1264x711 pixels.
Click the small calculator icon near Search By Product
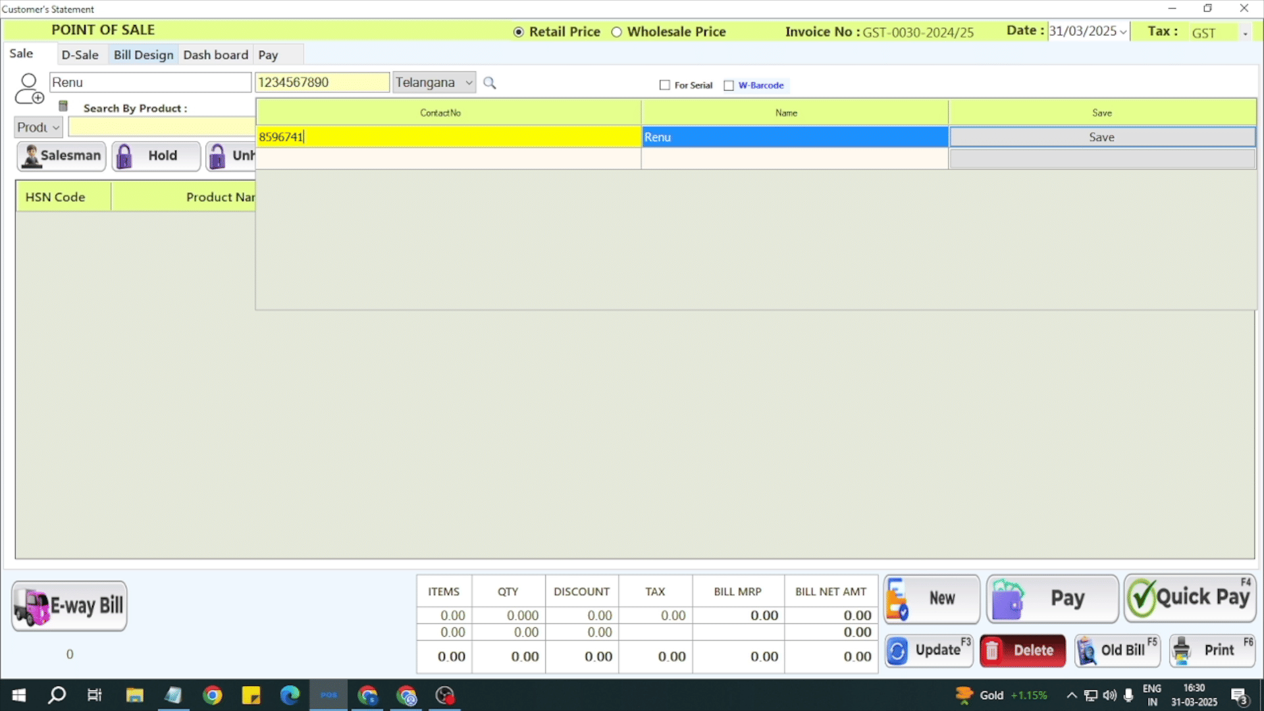point(63,106)
